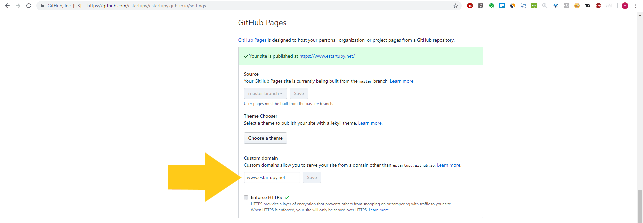Open the orange and navy swirl extension
The width and height of the screenshot is (643, 223).
pos(513,6)
